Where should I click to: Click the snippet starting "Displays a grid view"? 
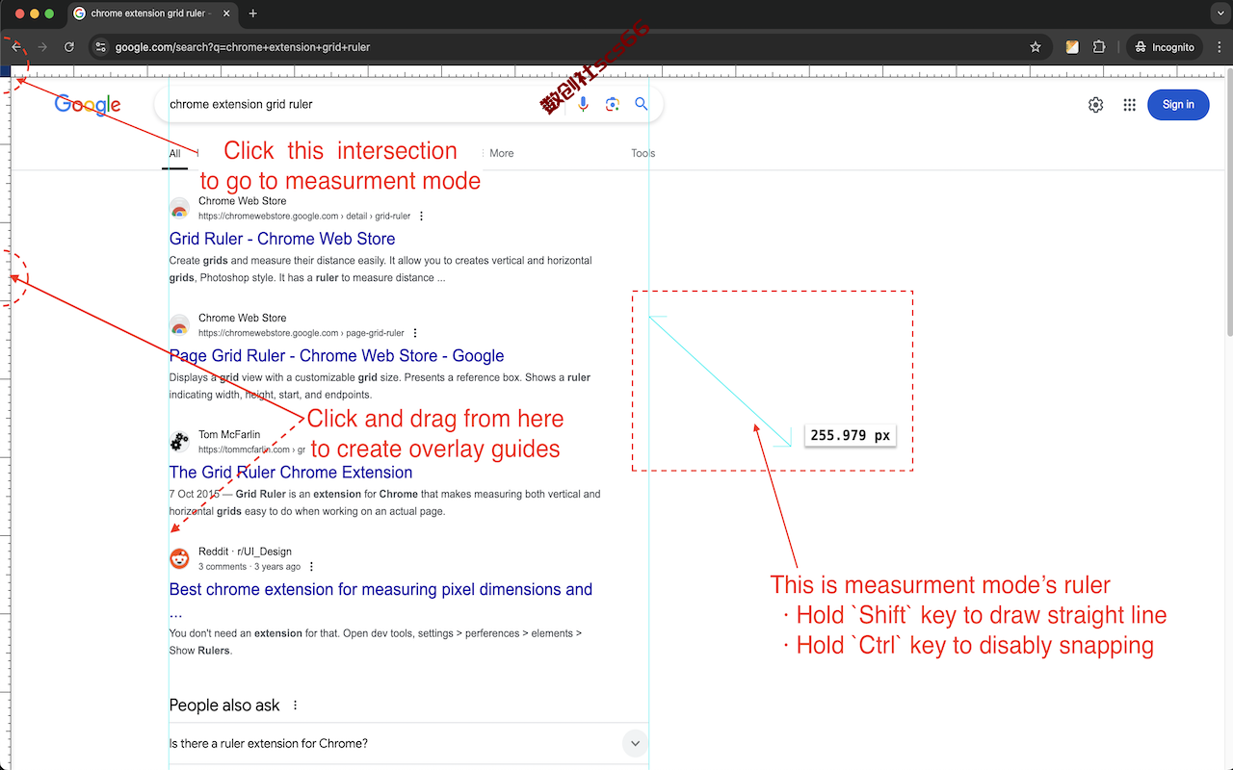tap(380, 386)
